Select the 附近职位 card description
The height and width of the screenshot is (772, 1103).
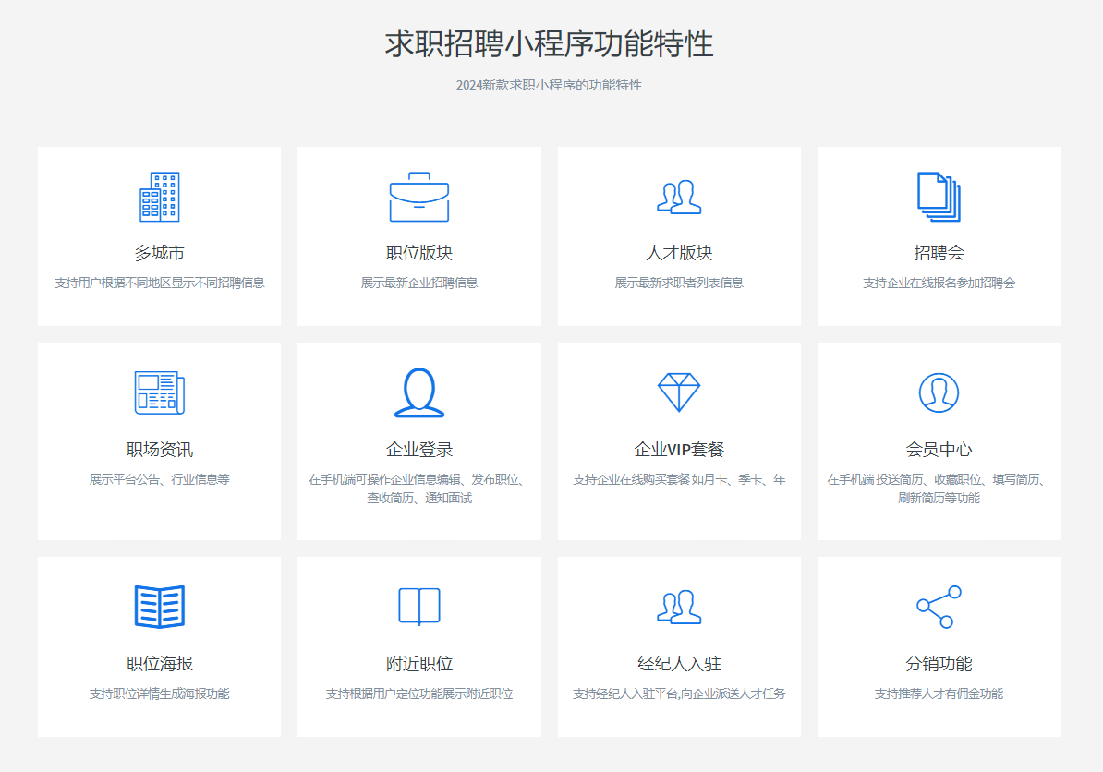(418, 694)
